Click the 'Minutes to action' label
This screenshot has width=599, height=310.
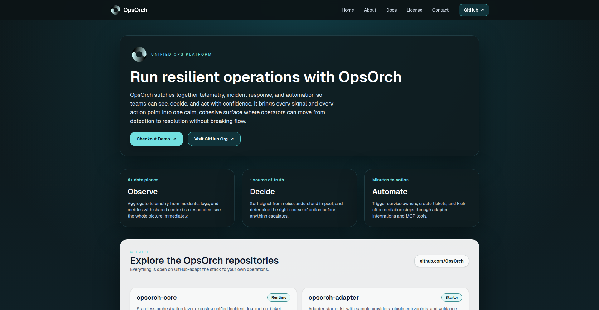390,180
